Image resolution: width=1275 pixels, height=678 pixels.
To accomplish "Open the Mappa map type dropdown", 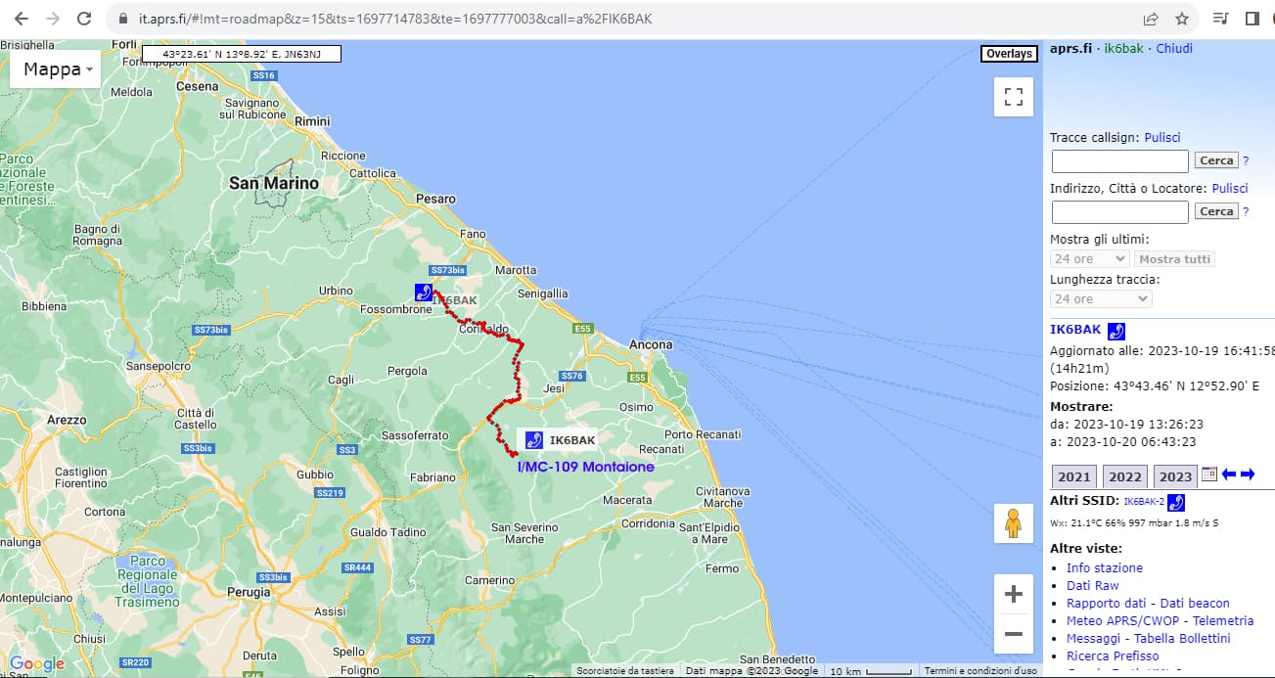I will (x=57, y=69).
